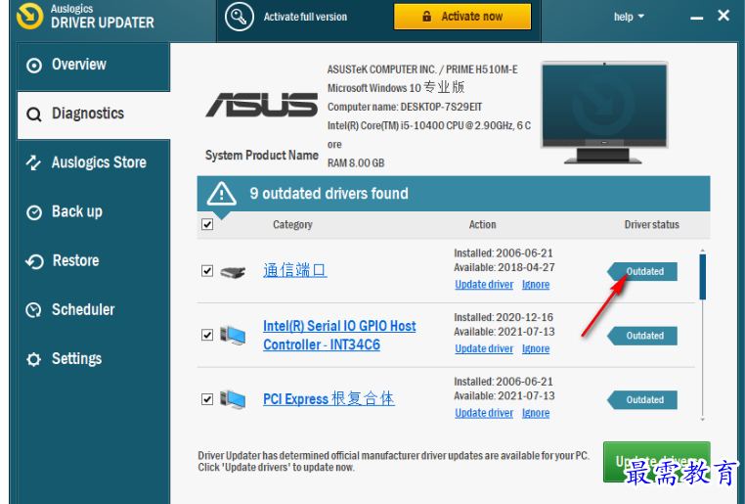Click Update driver for Intel Serial IO GPIO

pyautogui.click(x=484, y=348)
